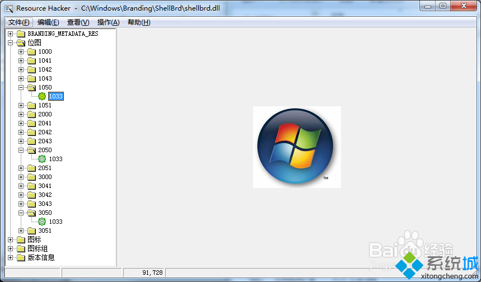Expand the 1000 bitmap folder
This screenshot has height=282, width=481.
(x=21, y=51)
